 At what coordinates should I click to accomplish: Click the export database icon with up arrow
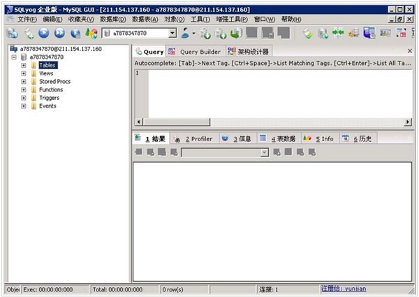click(x=221, y=33)
